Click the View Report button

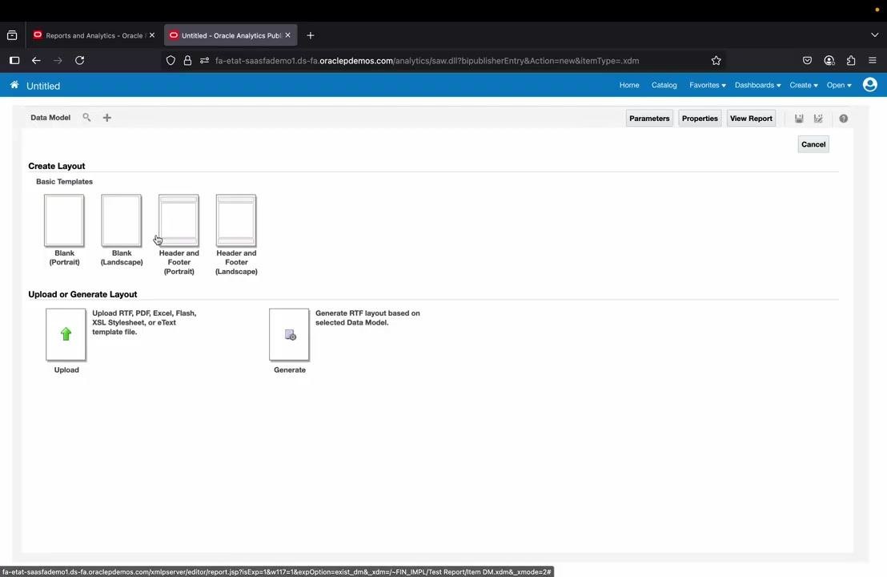[x=751, y=119]
